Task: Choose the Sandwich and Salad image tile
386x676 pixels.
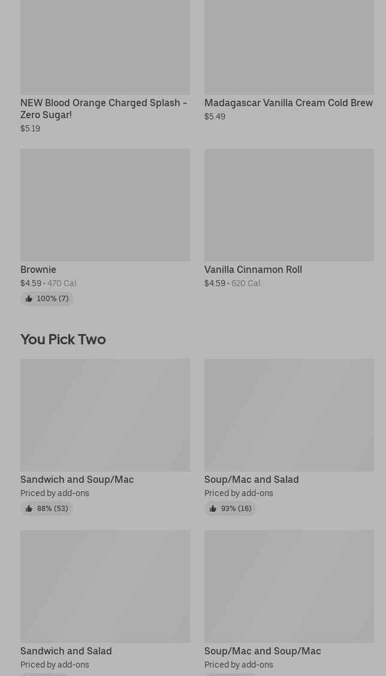Action: (x=105, y=586)
